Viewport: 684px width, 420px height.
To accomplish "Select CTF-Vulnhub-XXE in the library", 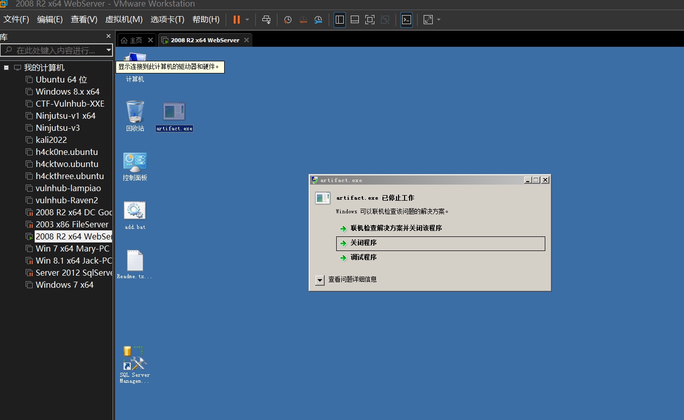I will pyautogui.click(x=70, y=104).
